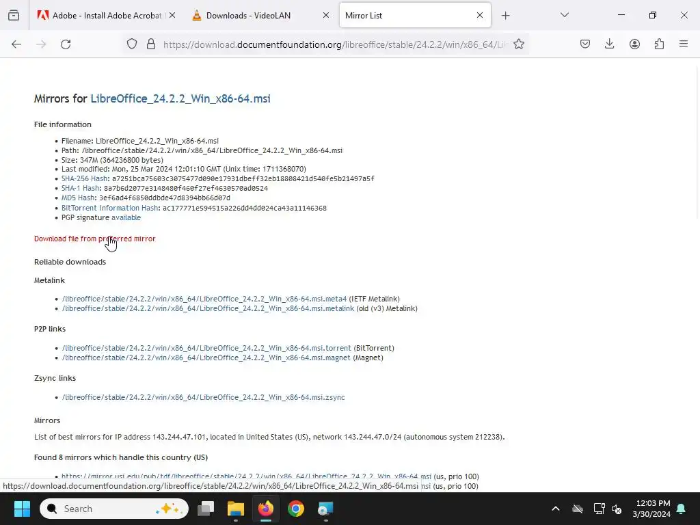Click the taskbar Search box
Image resolution: width=700 pixels, height=525 pixels.
(x=114, y=509)
